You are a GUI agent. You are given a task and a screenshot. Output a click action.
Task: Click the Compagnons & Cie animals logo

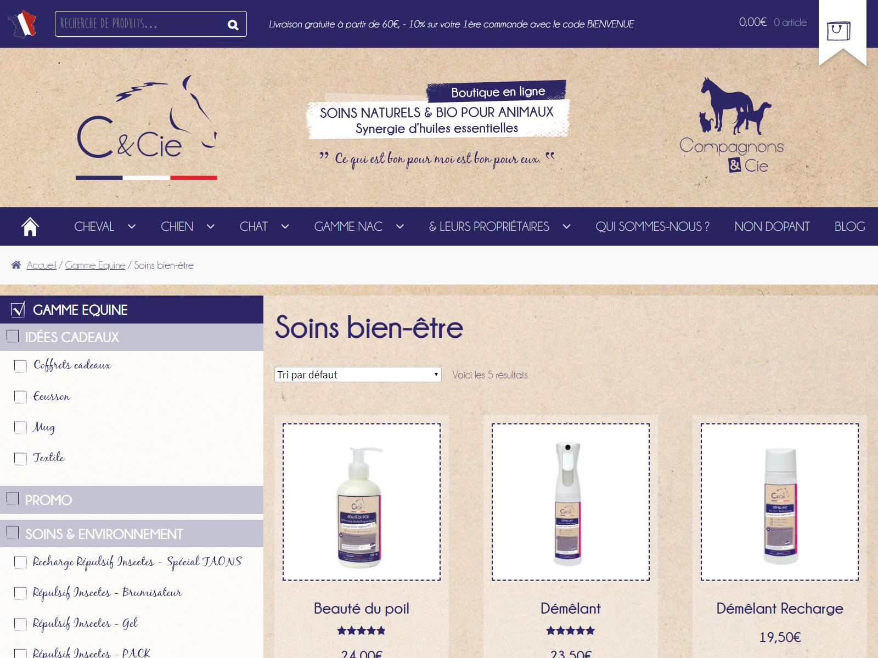click(731, 125)
